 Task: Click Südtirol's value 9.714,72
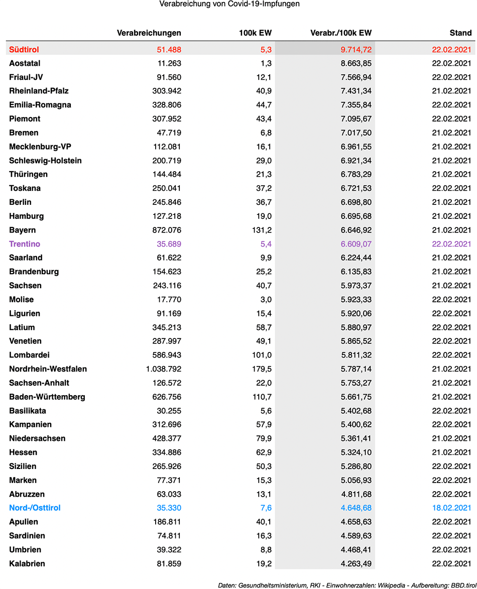point(356,50)
